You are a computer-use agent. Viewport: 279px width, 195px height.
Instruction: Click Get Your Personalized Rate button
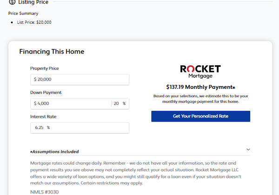200,116
